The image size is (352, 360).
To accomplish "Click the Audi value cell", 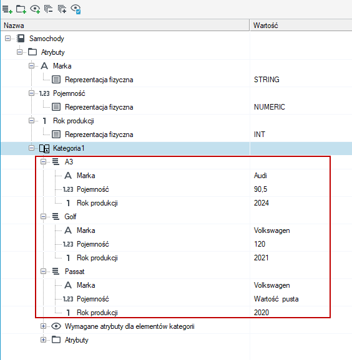I will pos(260,176).
